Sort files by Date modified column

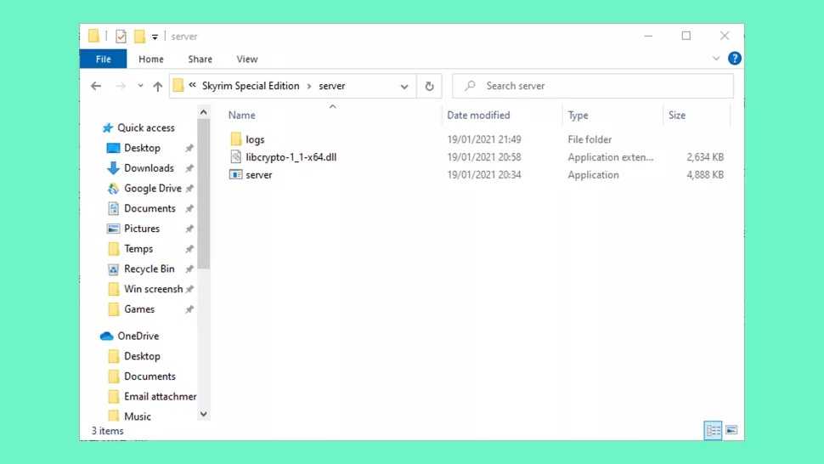click(478, 115)
